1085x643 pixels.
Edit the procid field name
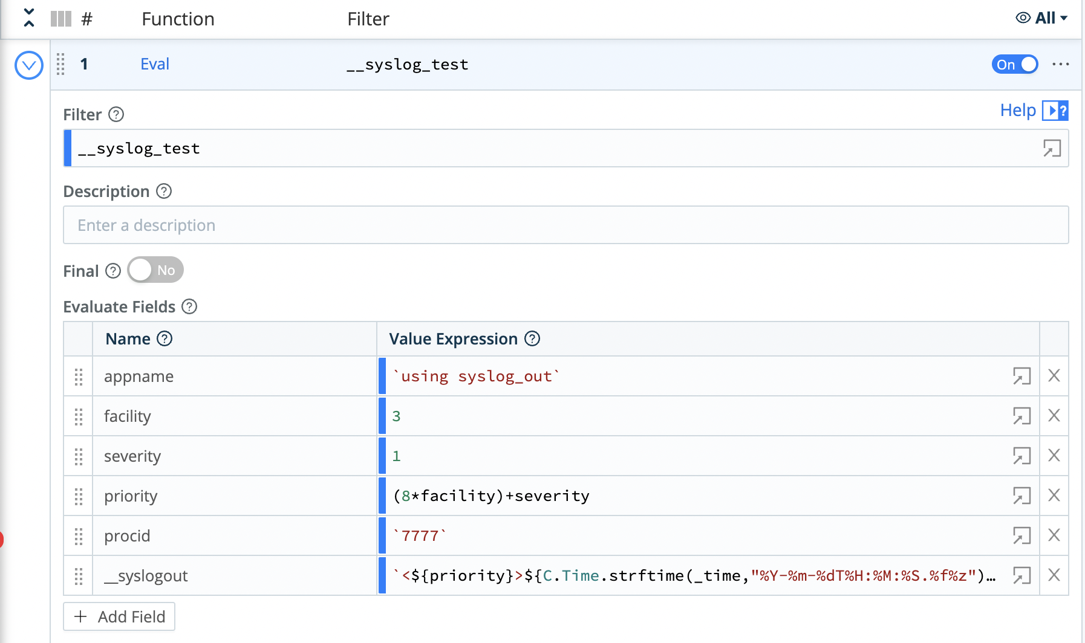pos(235,535)
